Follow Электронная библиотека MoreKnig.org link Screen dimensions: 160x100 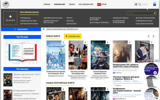(x=62, y=29)
